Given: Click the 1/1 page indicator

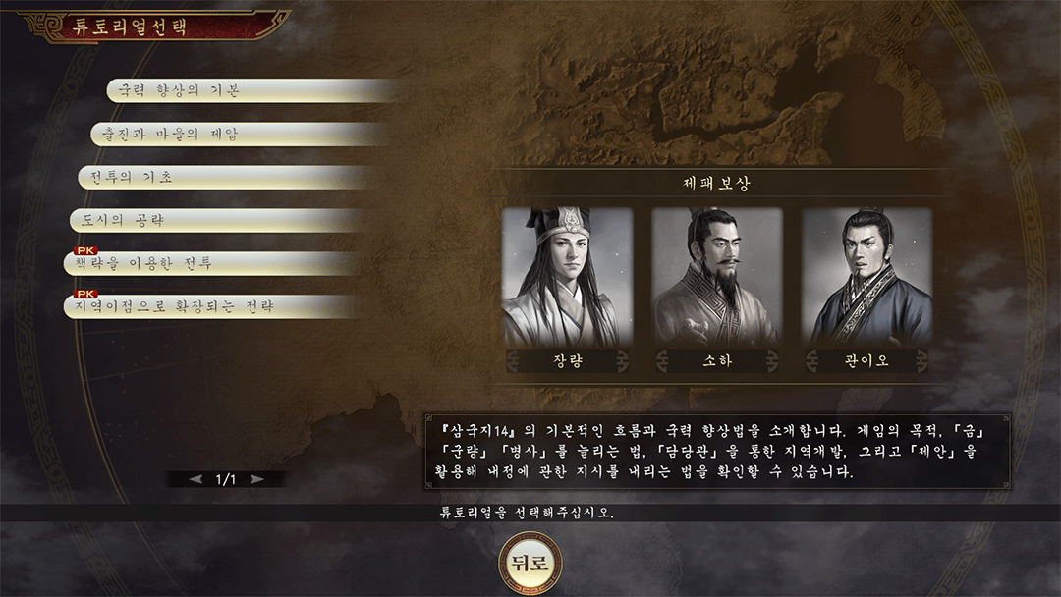Looking at the screenshot, I should [226, 479].
